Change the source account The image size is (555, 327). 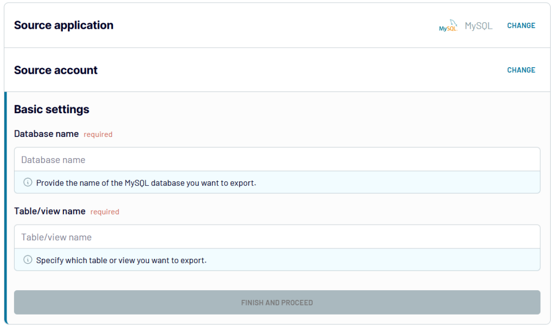tap(521, 70)
